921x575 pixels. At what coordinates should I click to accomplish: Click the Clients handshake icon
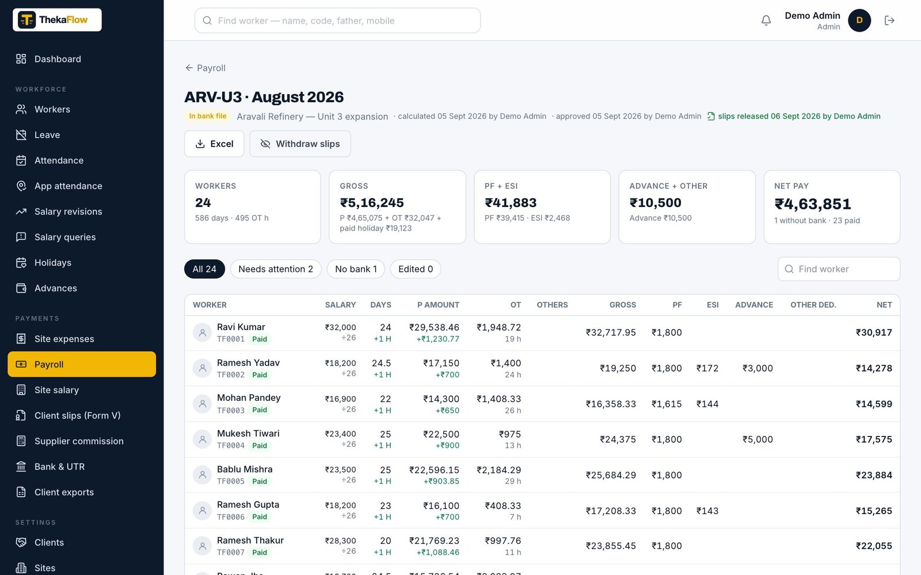(21, 542)
